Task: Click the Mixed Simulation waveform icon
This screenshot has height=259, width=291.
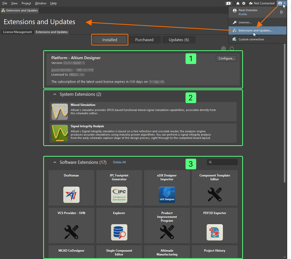Action: [x=60, y=112]
